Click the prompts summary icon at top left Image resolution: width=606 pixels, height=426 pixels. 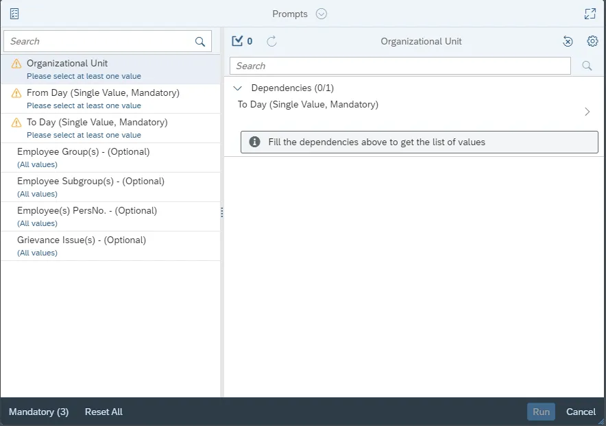14,14
